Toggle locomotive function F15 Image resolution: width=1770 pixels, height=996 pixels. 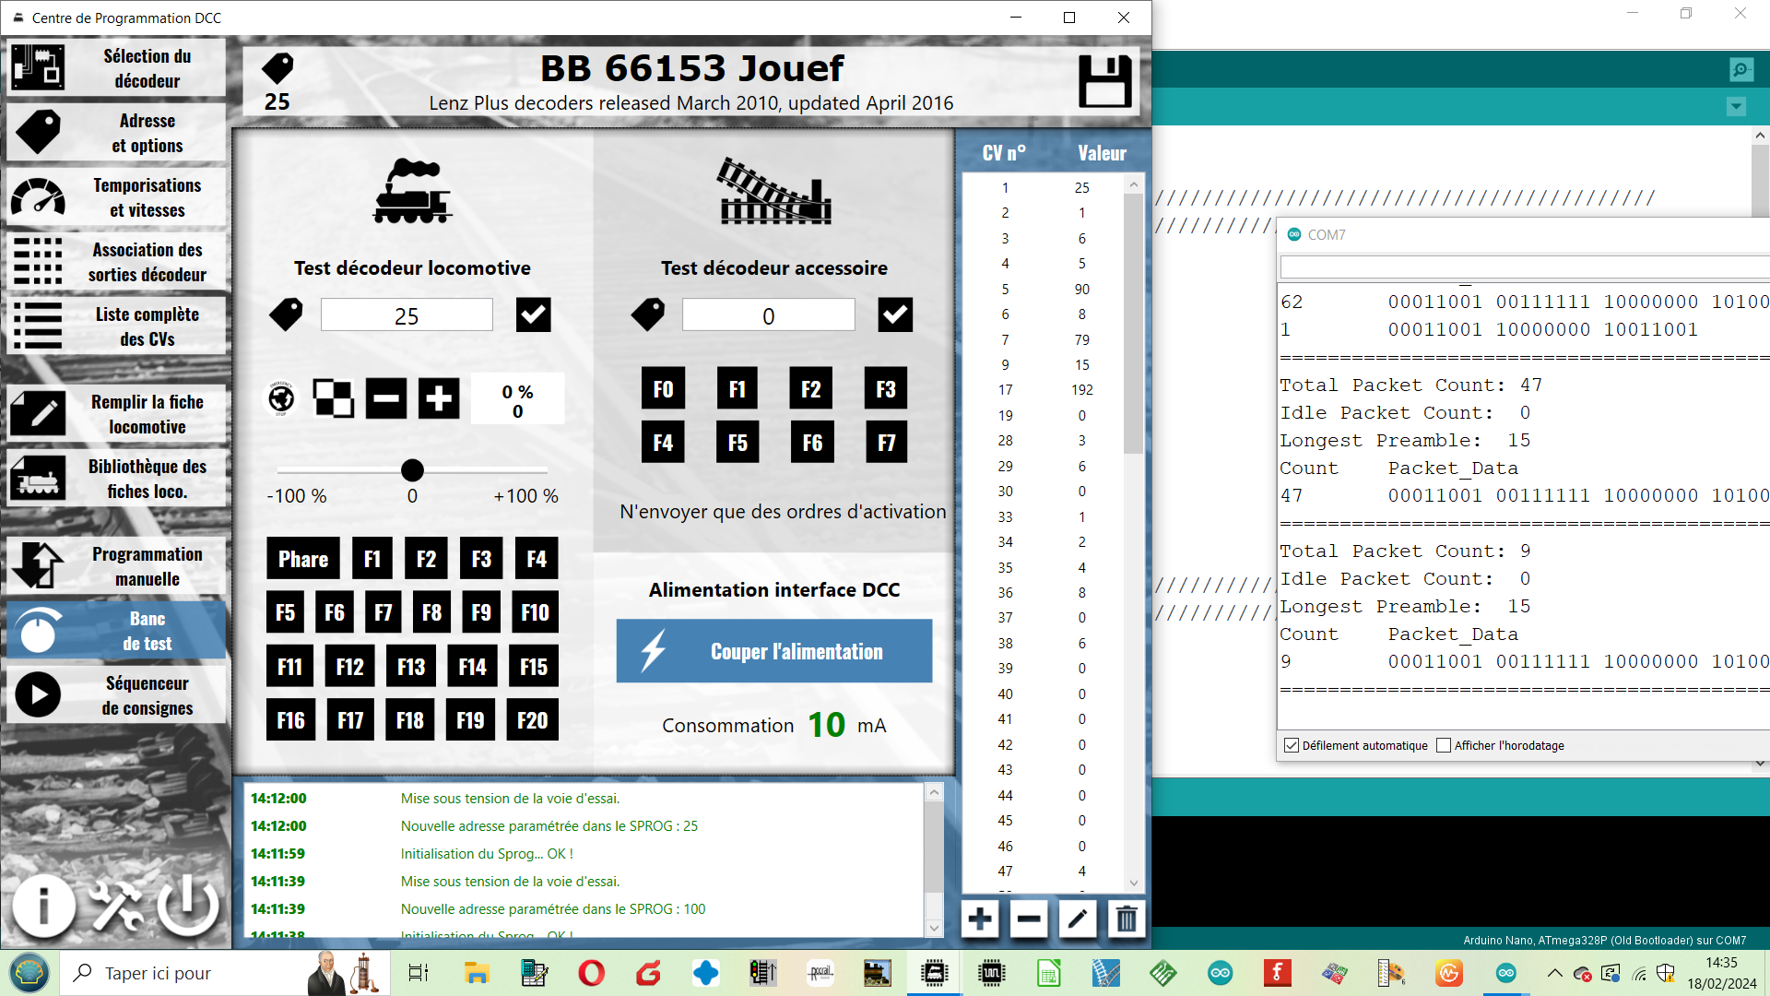tap(534, 667)
